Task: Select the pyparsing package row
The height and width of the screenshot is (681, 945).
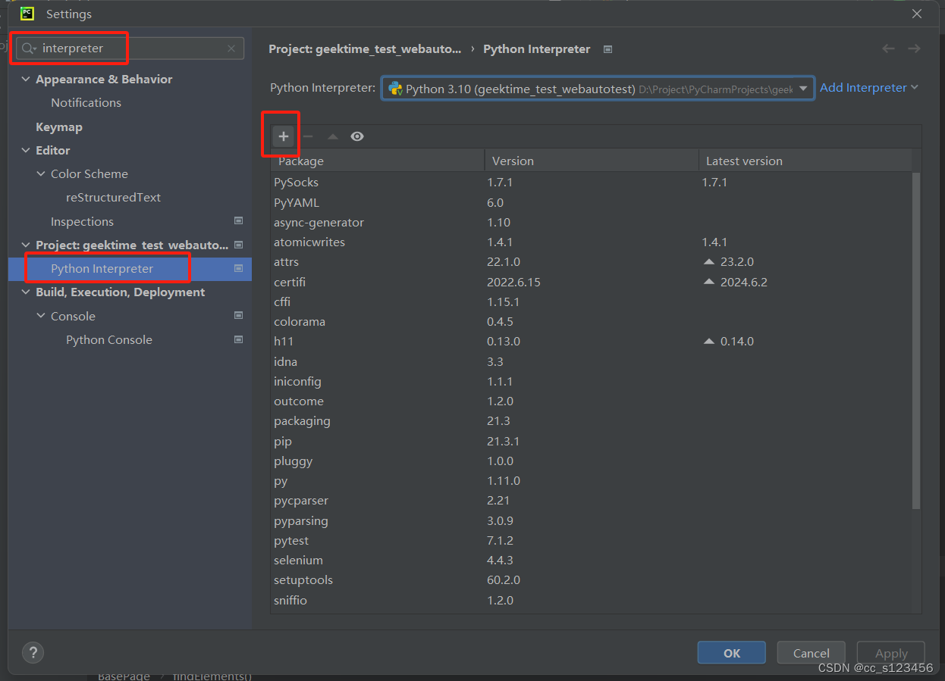Action: 592,520
